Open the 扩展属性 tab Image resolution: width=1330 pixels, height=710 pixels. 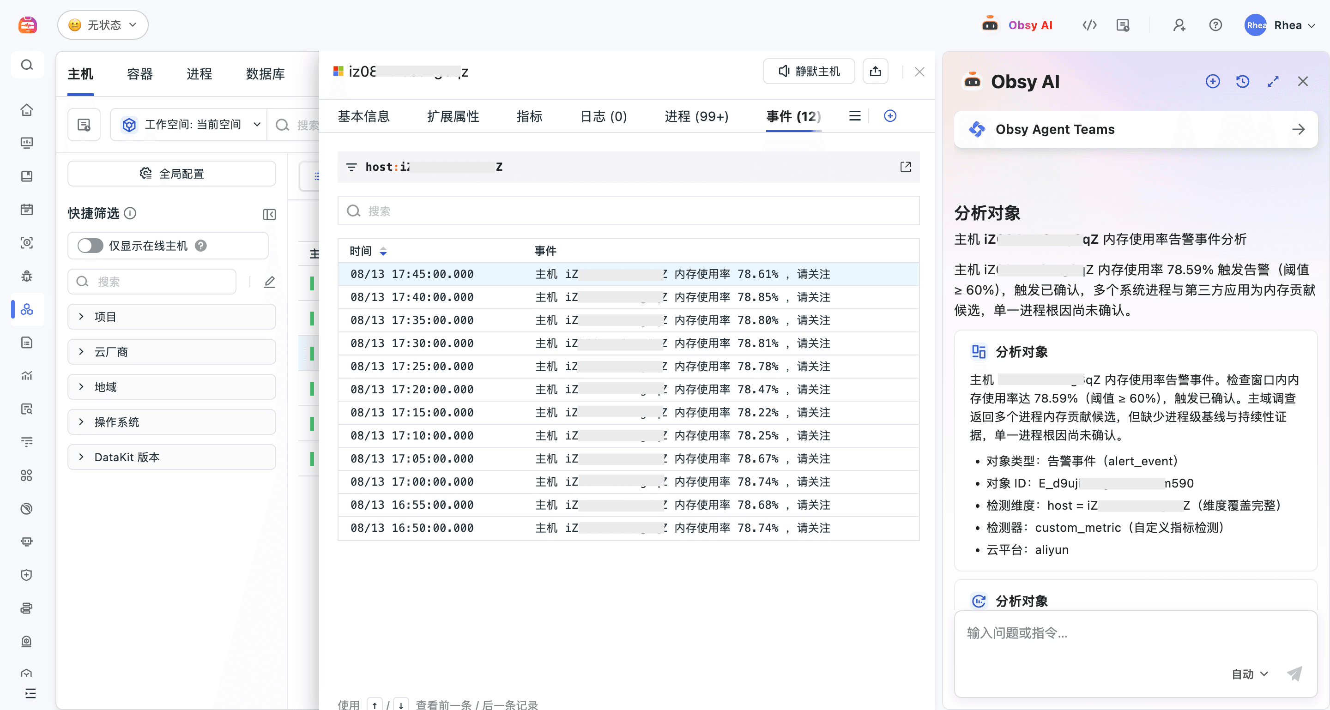pyautogui.click(x=453, y=117)
